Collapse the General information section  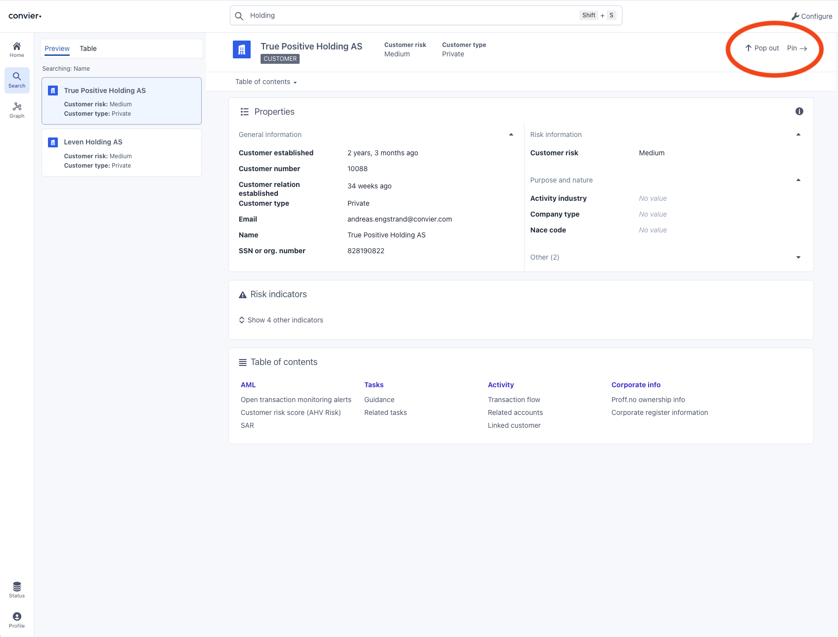click(511, 135)
